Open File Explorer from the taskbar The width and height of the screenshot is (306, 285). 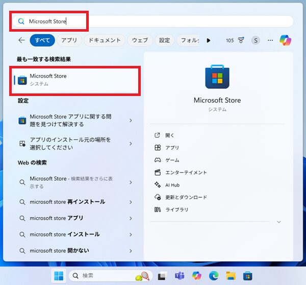tap(231, 276)
